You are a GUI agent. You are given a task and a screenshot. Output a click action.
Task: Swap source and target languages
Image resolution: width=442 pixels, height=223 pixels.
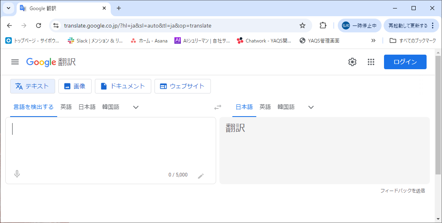(218, 107)
